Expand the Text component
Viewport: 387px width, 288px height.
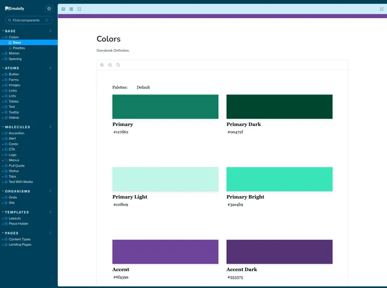point(12,107)
